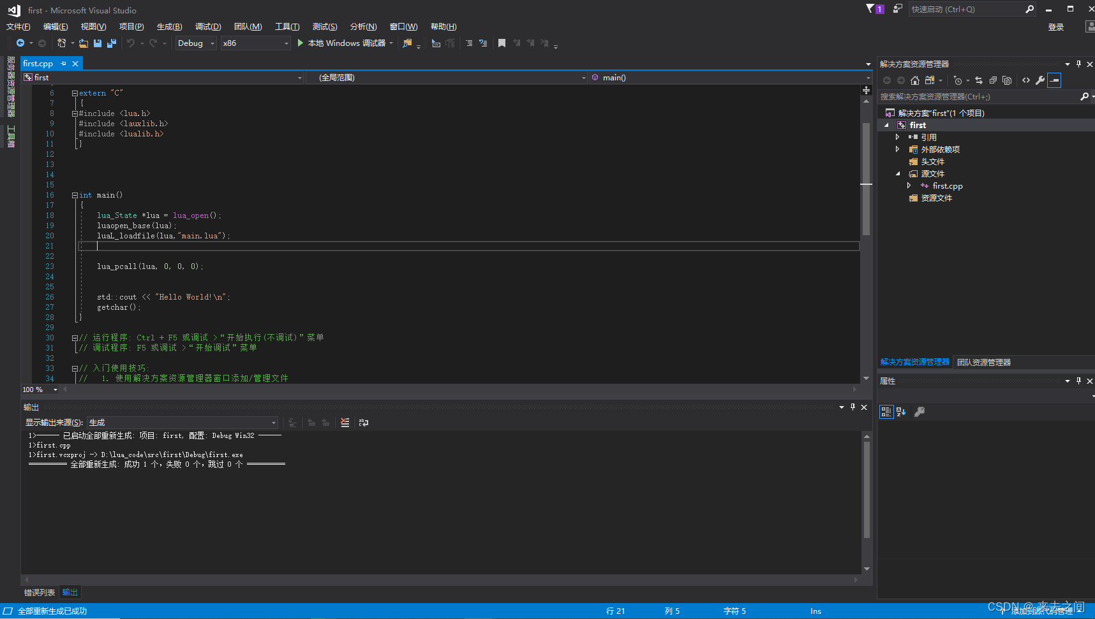Click the New Project toolbar icon
This screenshot has height=619, width=1095.
(62, 43)
